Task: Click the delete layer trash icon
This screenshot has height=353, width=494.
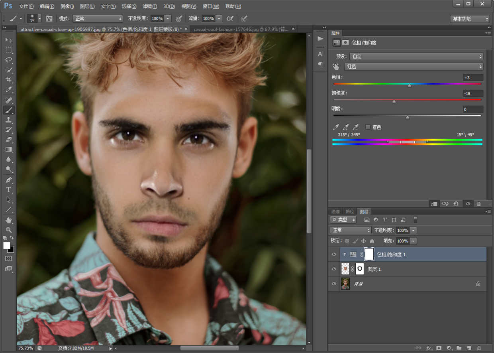Action: (x=479, y=348)
